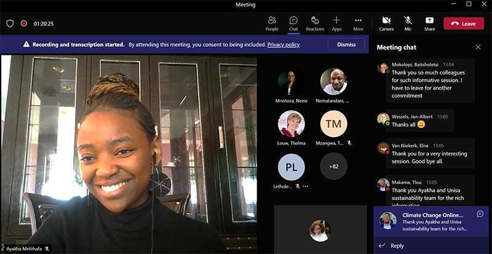The image size is (492, 254).
Task: Click the Share screen icon
Action: click(x=429, y=23)
